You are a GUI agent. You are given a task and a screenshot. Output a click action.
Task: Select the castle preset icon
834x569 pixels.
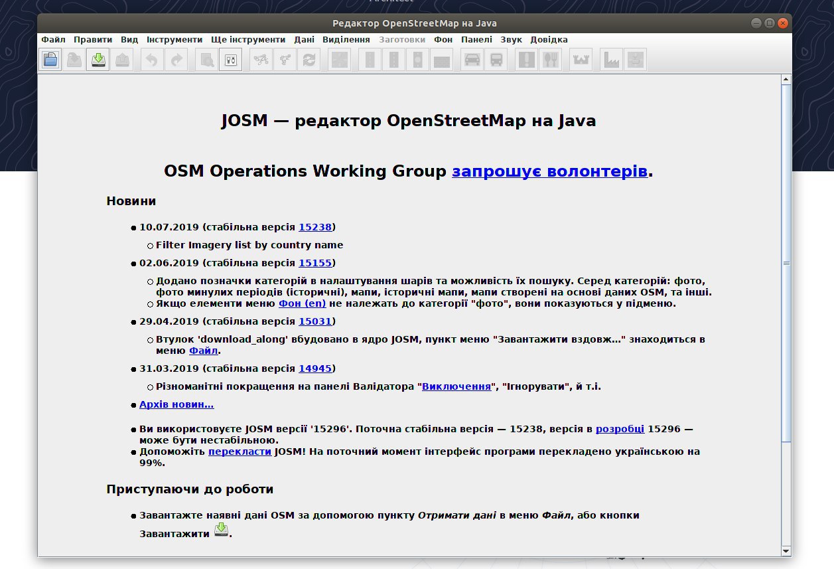tap(581, 60)
